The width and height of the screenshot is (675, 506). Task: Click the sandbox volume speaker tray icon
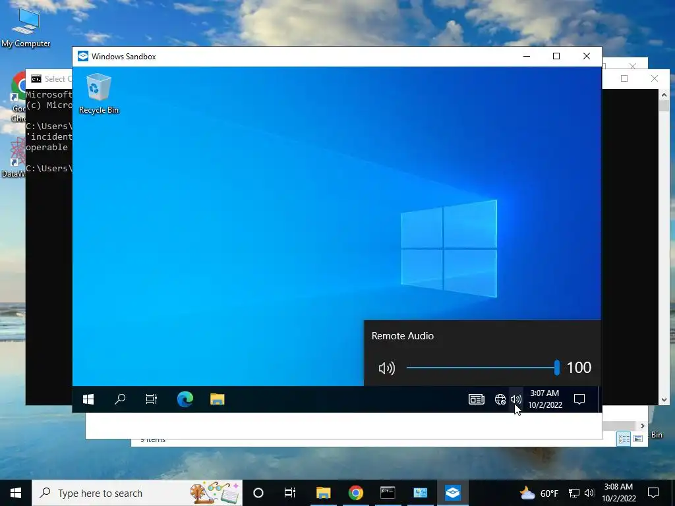(x=515, y=399)
